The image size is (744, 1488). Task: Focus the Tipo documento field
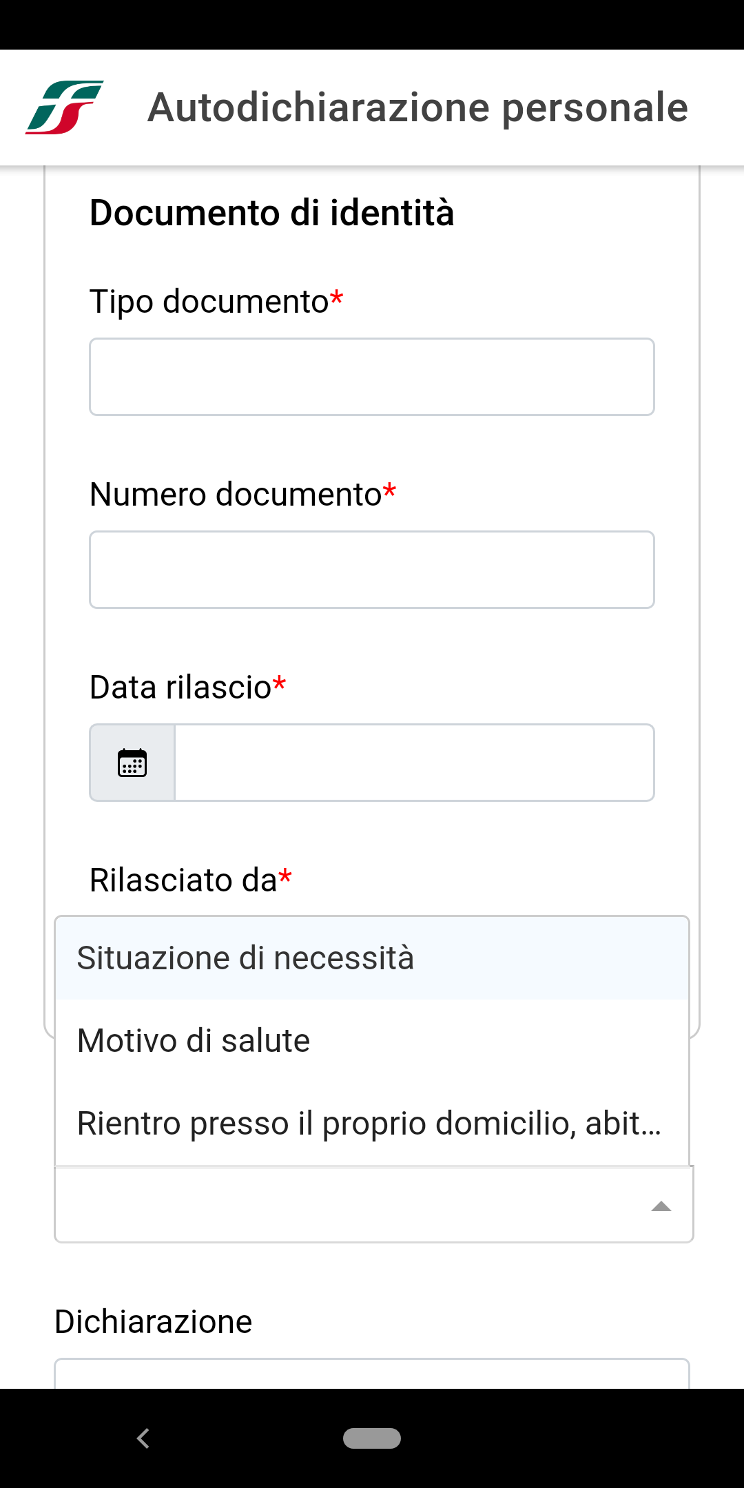(x=372, y=377)
